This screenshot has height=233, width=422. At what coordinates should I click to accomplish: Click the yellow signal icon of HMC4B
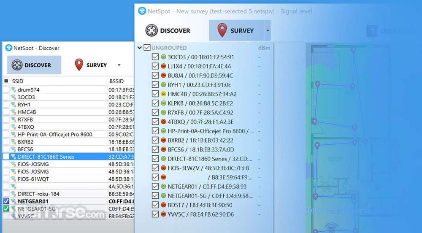(x=163, y=94)
